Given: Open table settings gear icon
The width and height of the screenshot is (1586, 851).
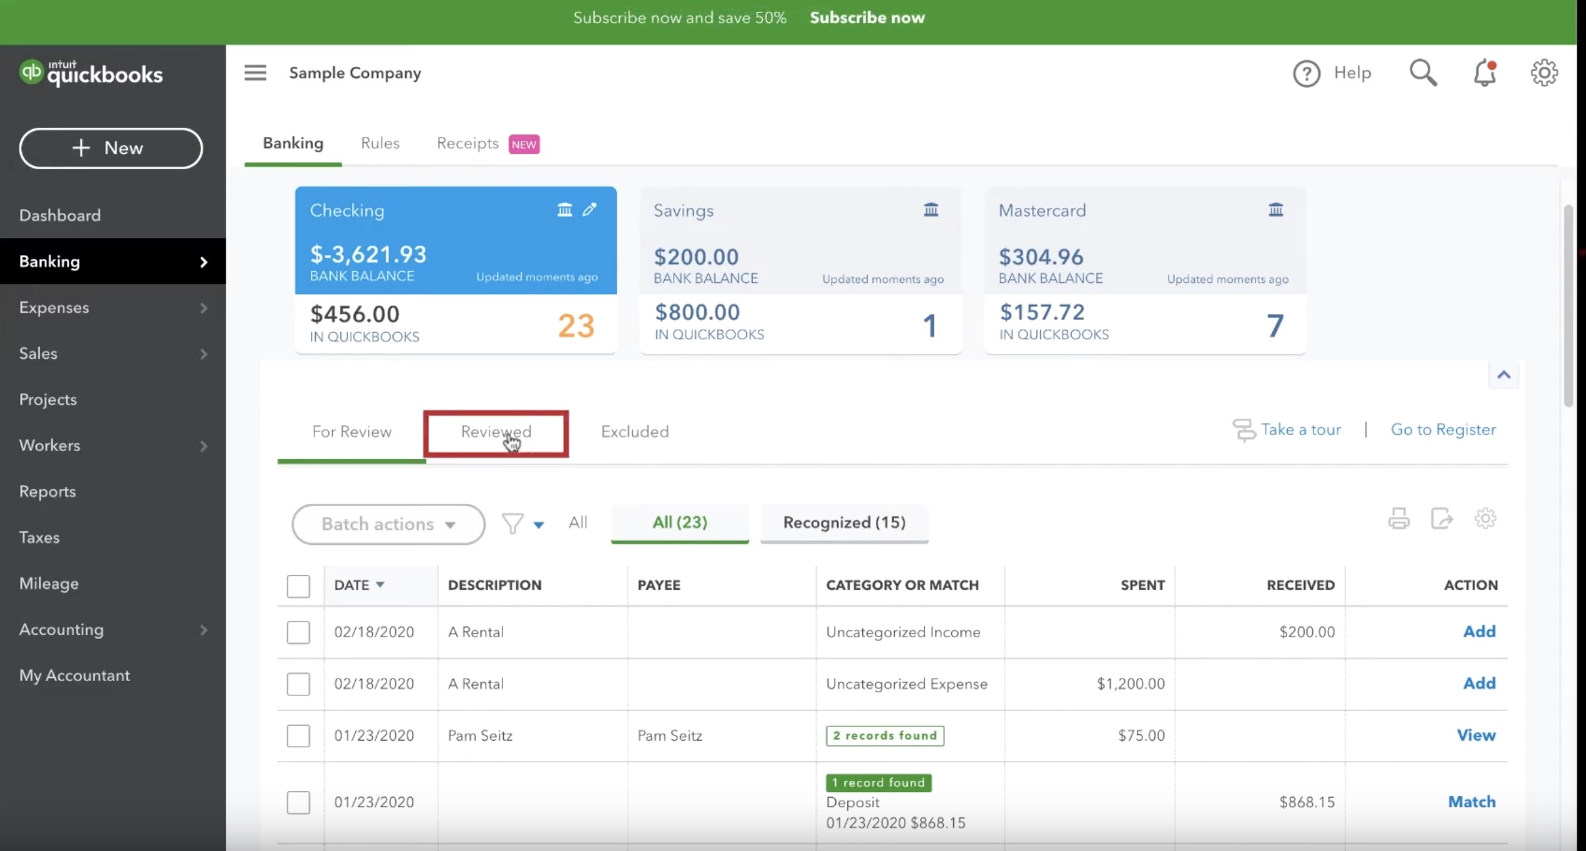Looking at the screenshot, I should 1485,518.
